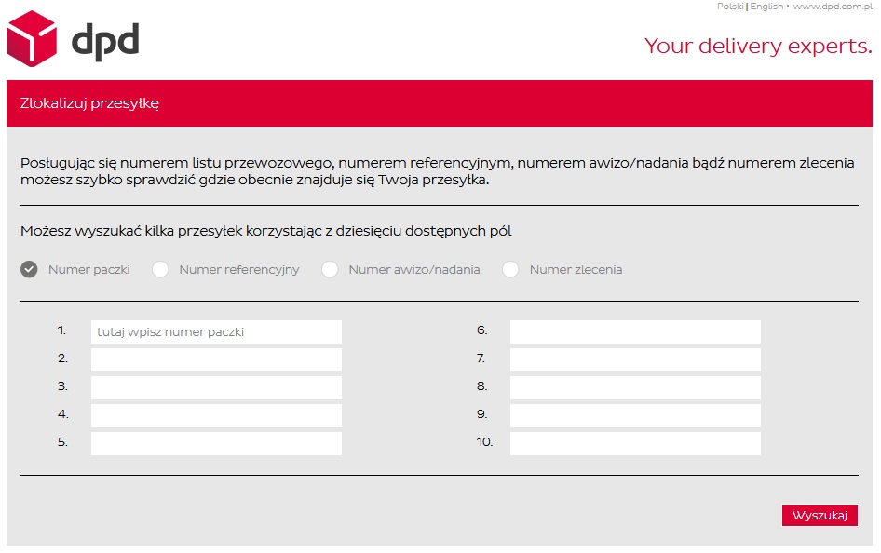Click the DPD logo
This screenshot has width=881, height=553.
(x=73, y=40)
